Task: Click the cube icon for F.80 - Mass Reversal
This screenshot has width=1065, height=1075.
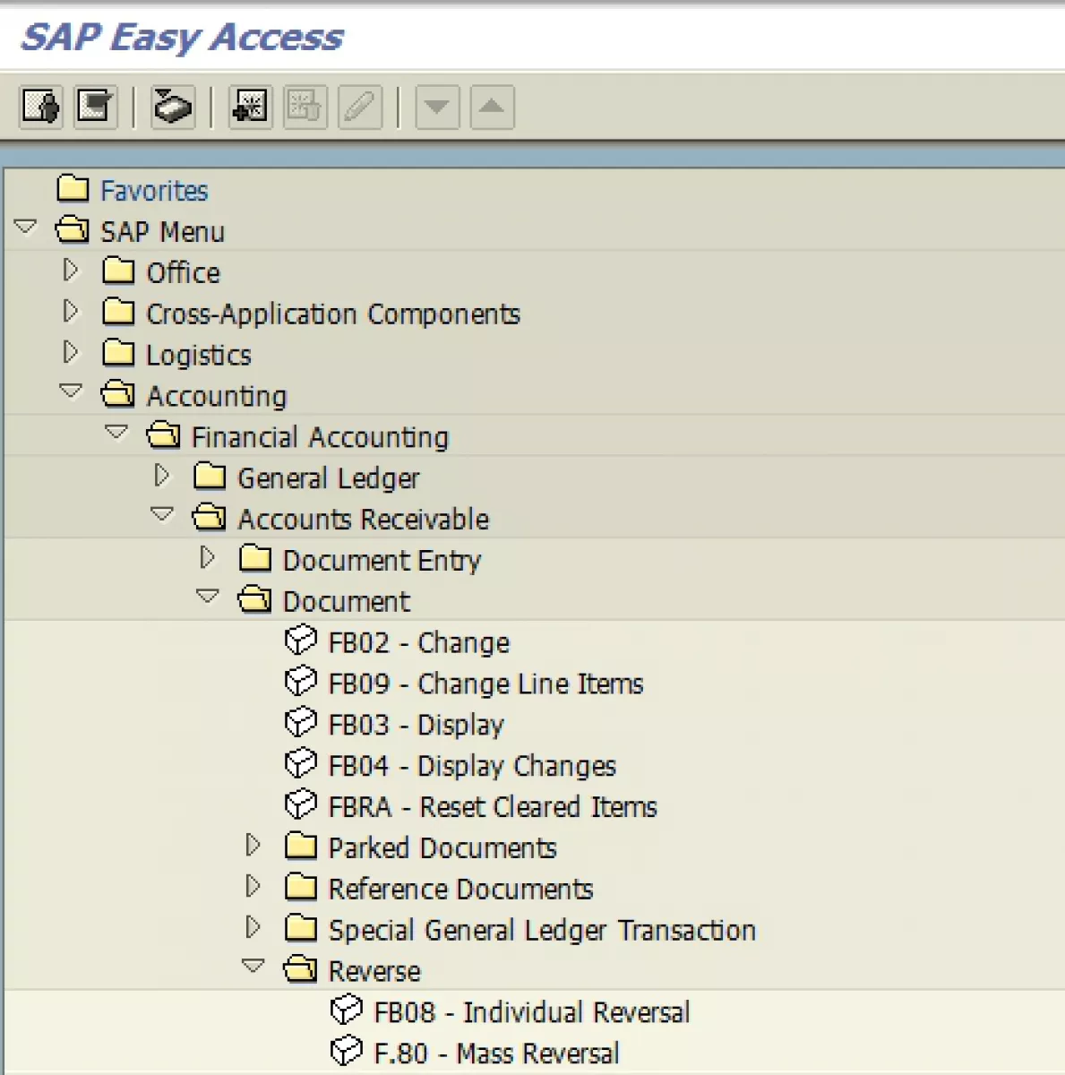Action: click(x=346, y=1052)
